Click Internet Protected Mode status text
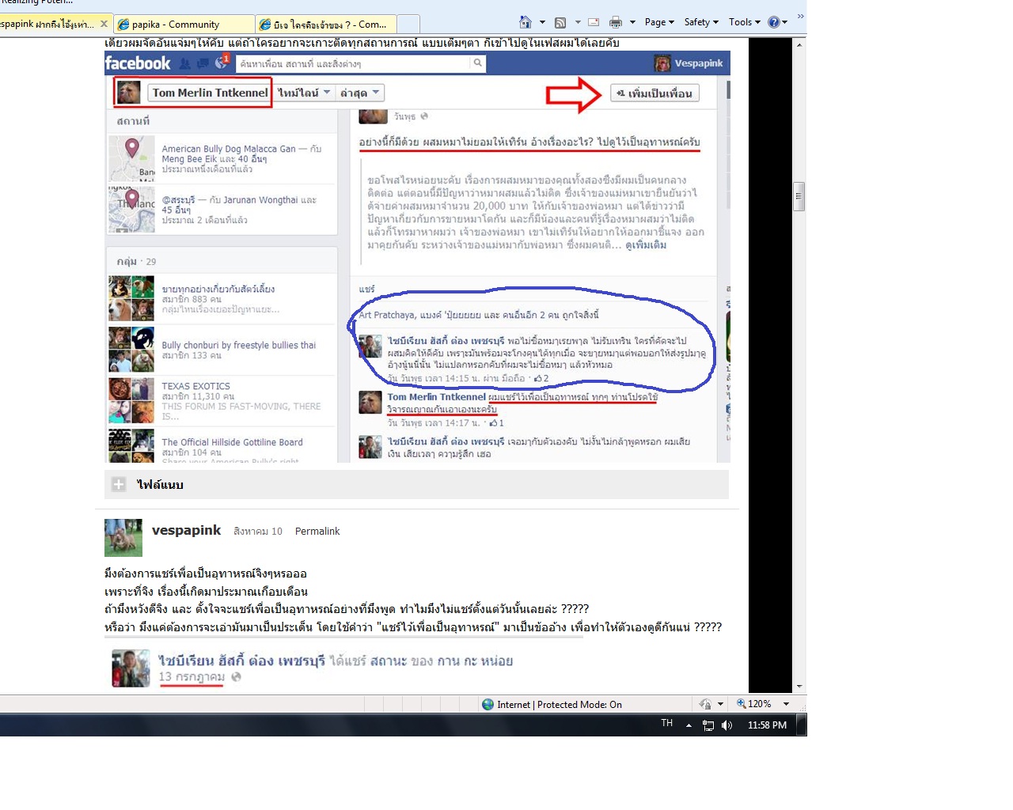 560,704
